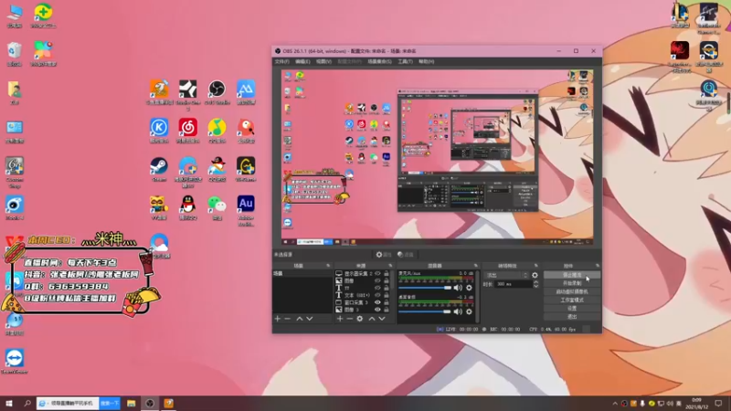Move scene up in the scenes toolbar
This screenshot has width=731, height=411.
tap(300, 319)
